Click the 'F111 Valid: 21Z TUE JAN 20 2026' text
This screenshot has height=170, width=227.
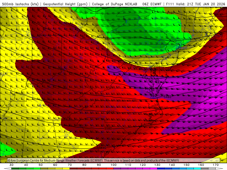196,4
